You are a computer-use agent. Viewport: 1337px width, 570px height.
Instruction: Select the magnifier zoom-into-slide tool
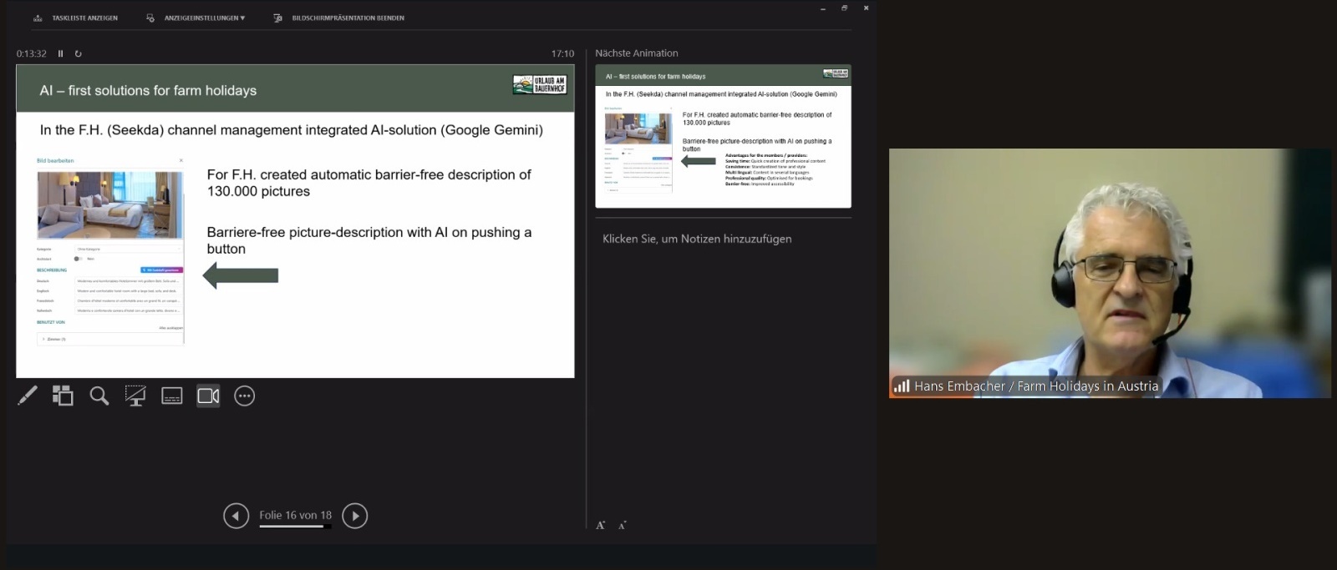tap(99, 396)
